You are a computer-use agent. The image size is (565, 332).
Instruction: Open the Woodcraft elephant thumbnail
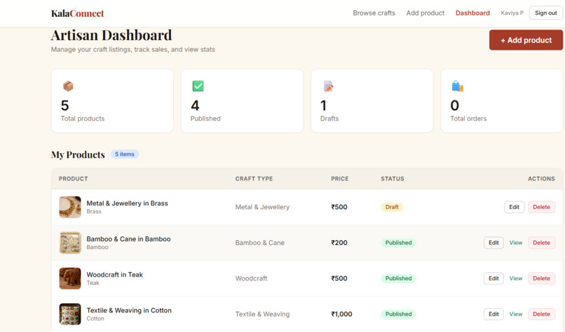(70, 278)
